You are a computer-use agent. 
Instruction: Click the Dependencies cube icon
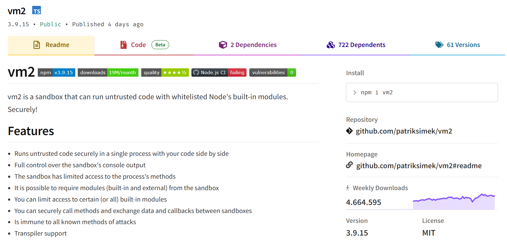(x=223, y=45)
